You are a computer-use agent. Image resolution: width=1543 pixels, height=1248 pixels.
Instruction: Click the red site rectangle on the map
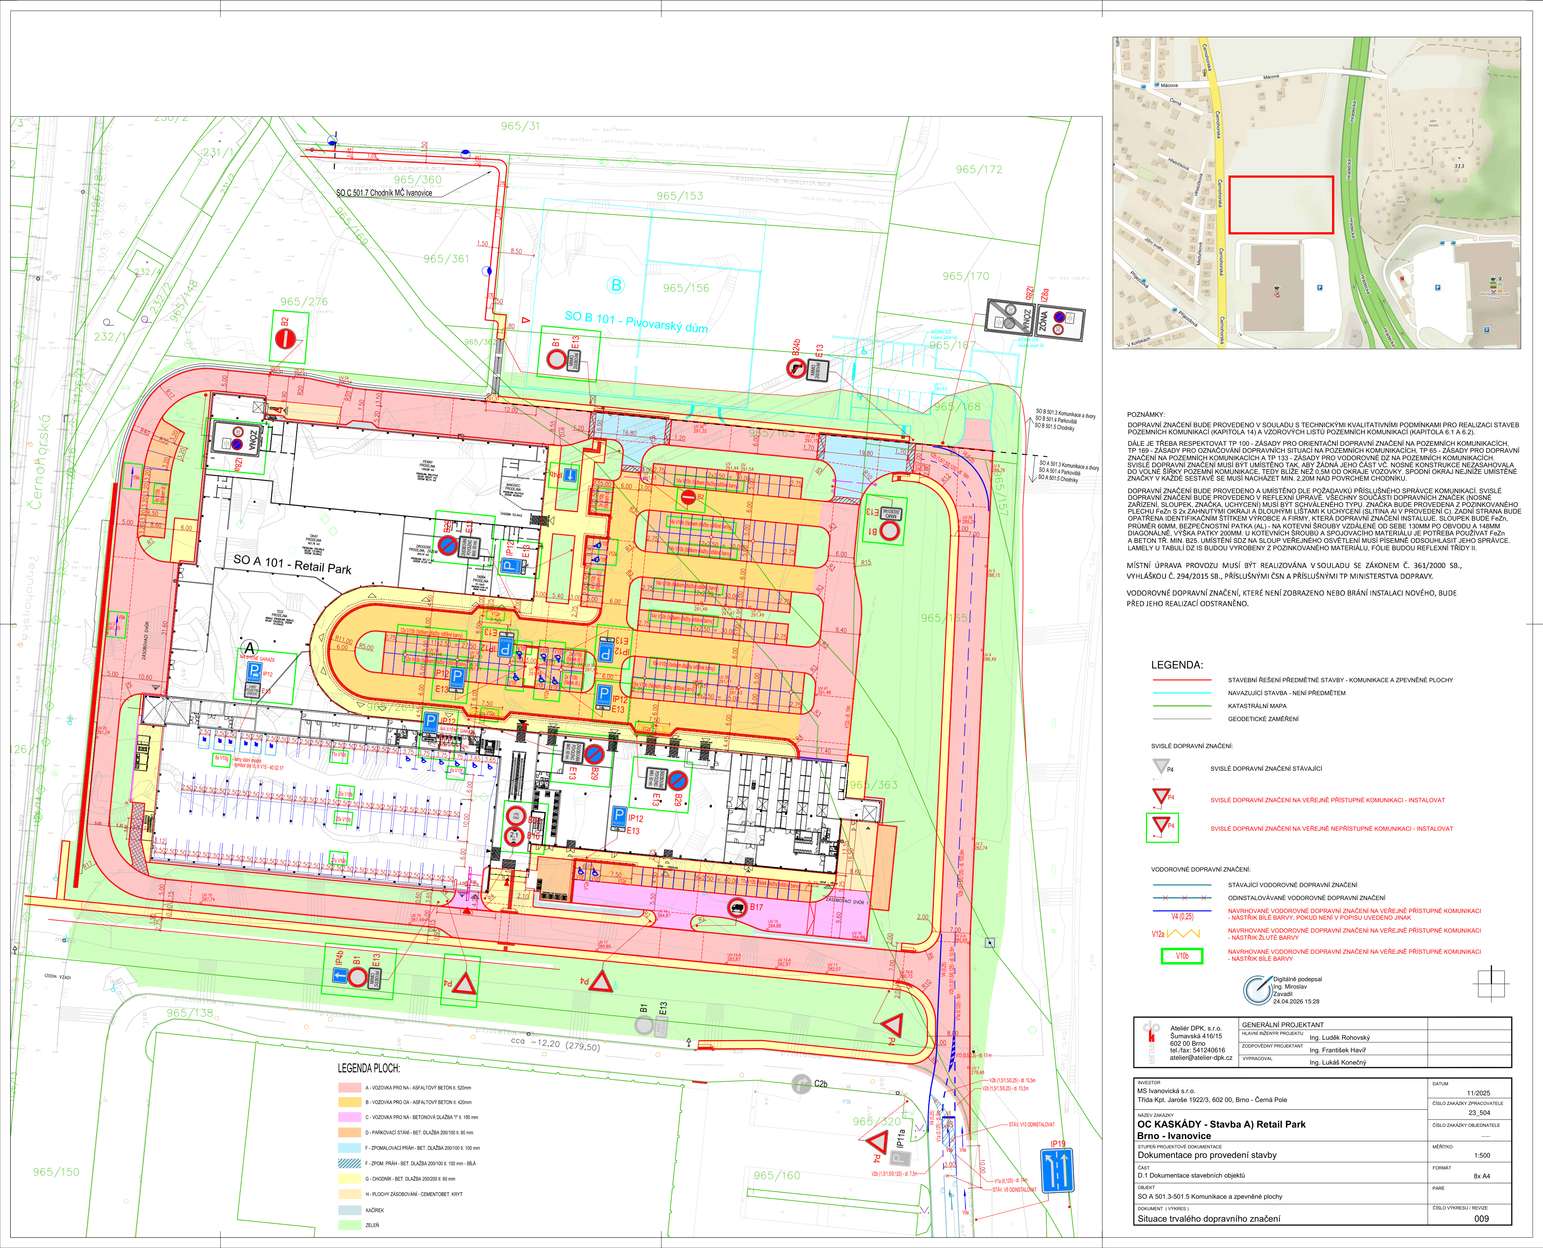1281,205
